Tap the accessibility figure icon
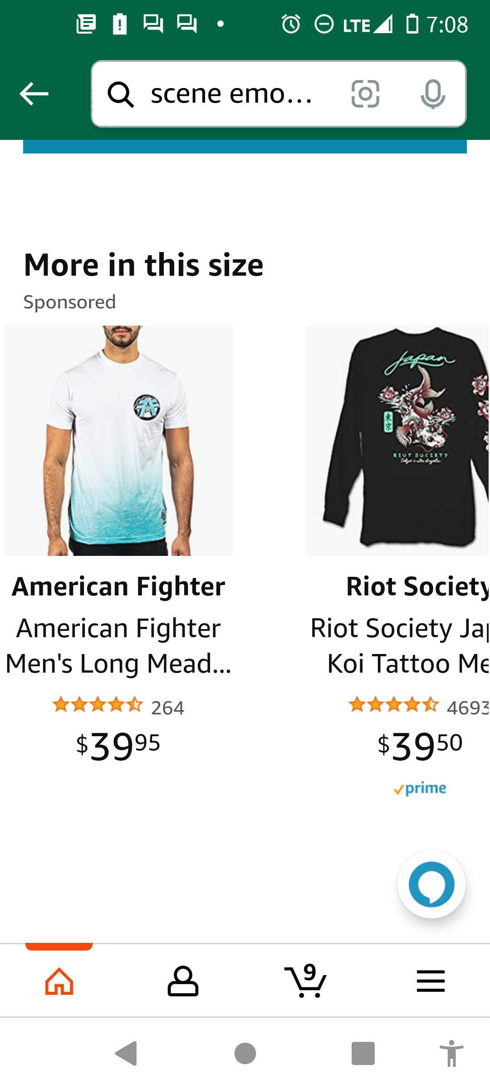 451,1053
